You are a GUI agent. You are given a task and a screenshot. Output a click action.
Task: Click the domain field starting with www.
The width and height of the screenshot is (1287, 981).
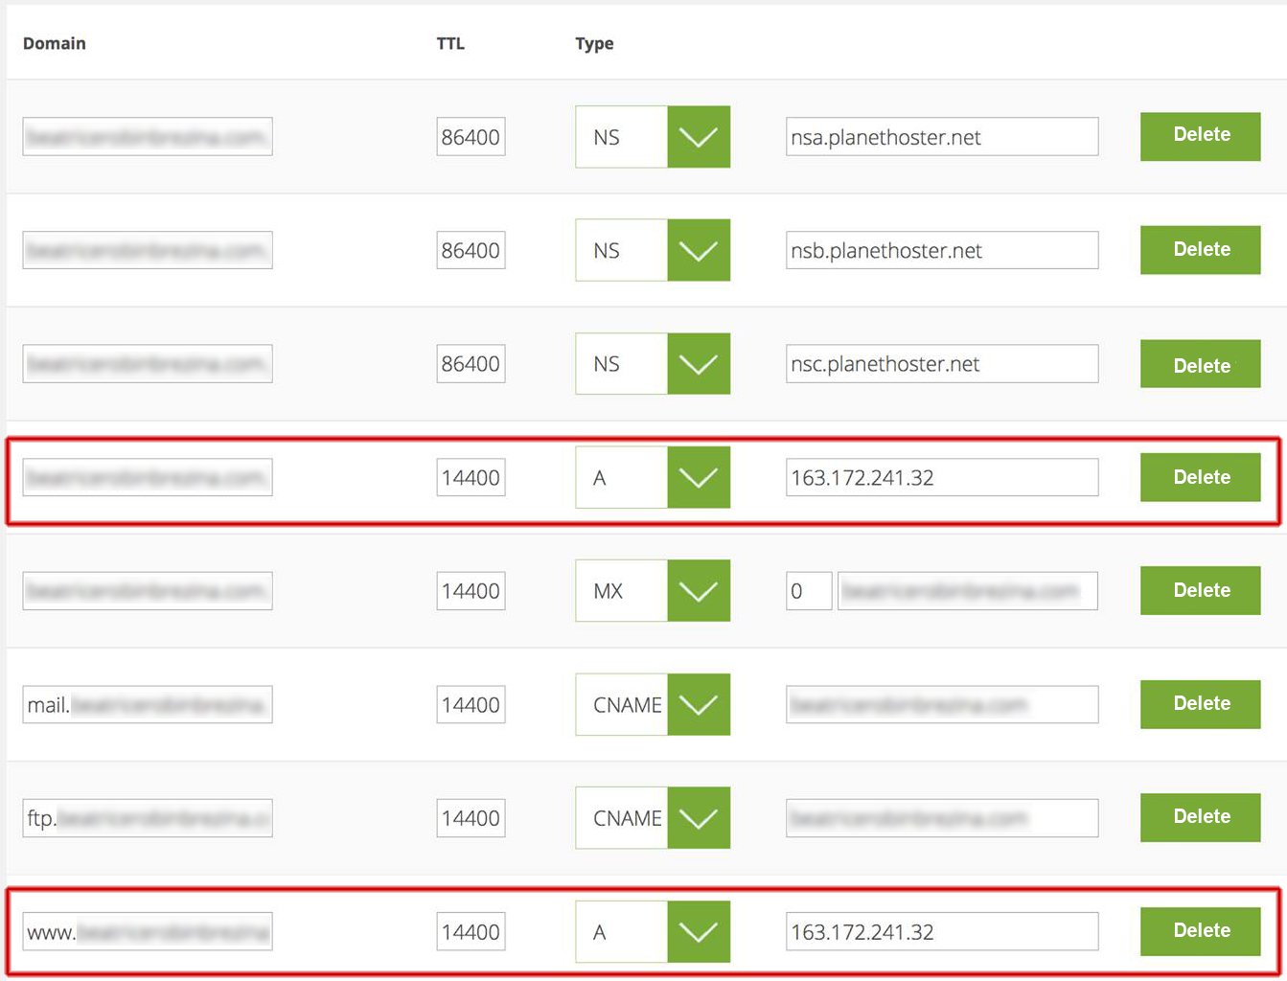point(148,932)
